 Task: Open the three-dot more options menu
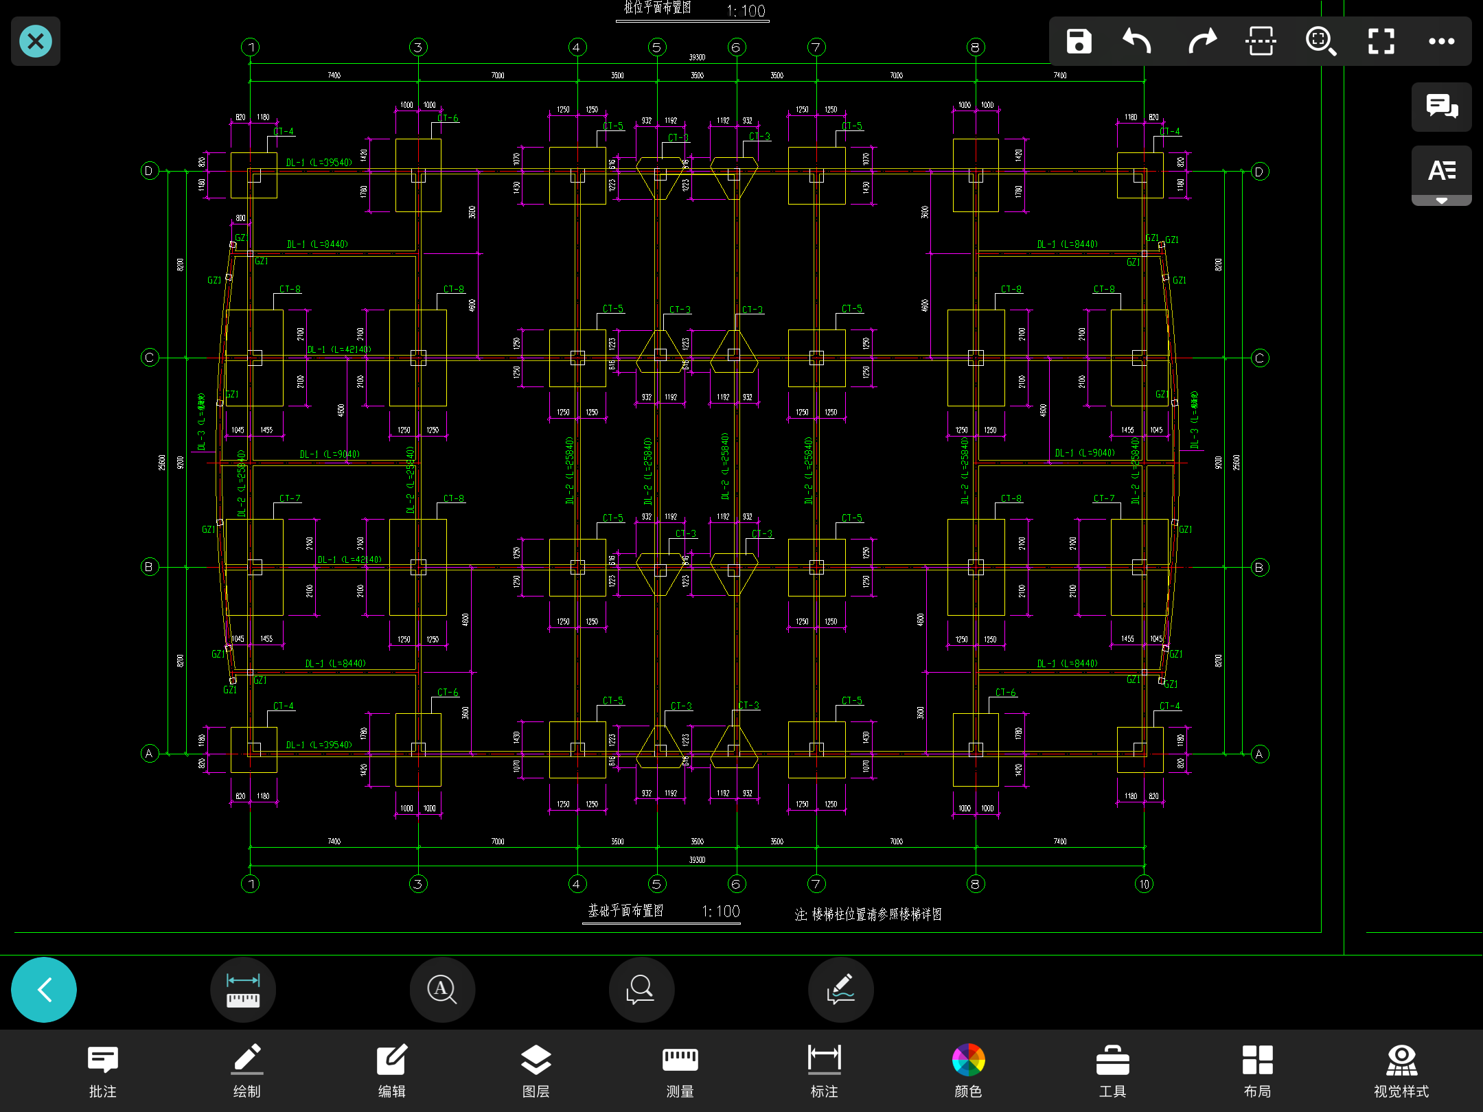[x=1441, y=41]
